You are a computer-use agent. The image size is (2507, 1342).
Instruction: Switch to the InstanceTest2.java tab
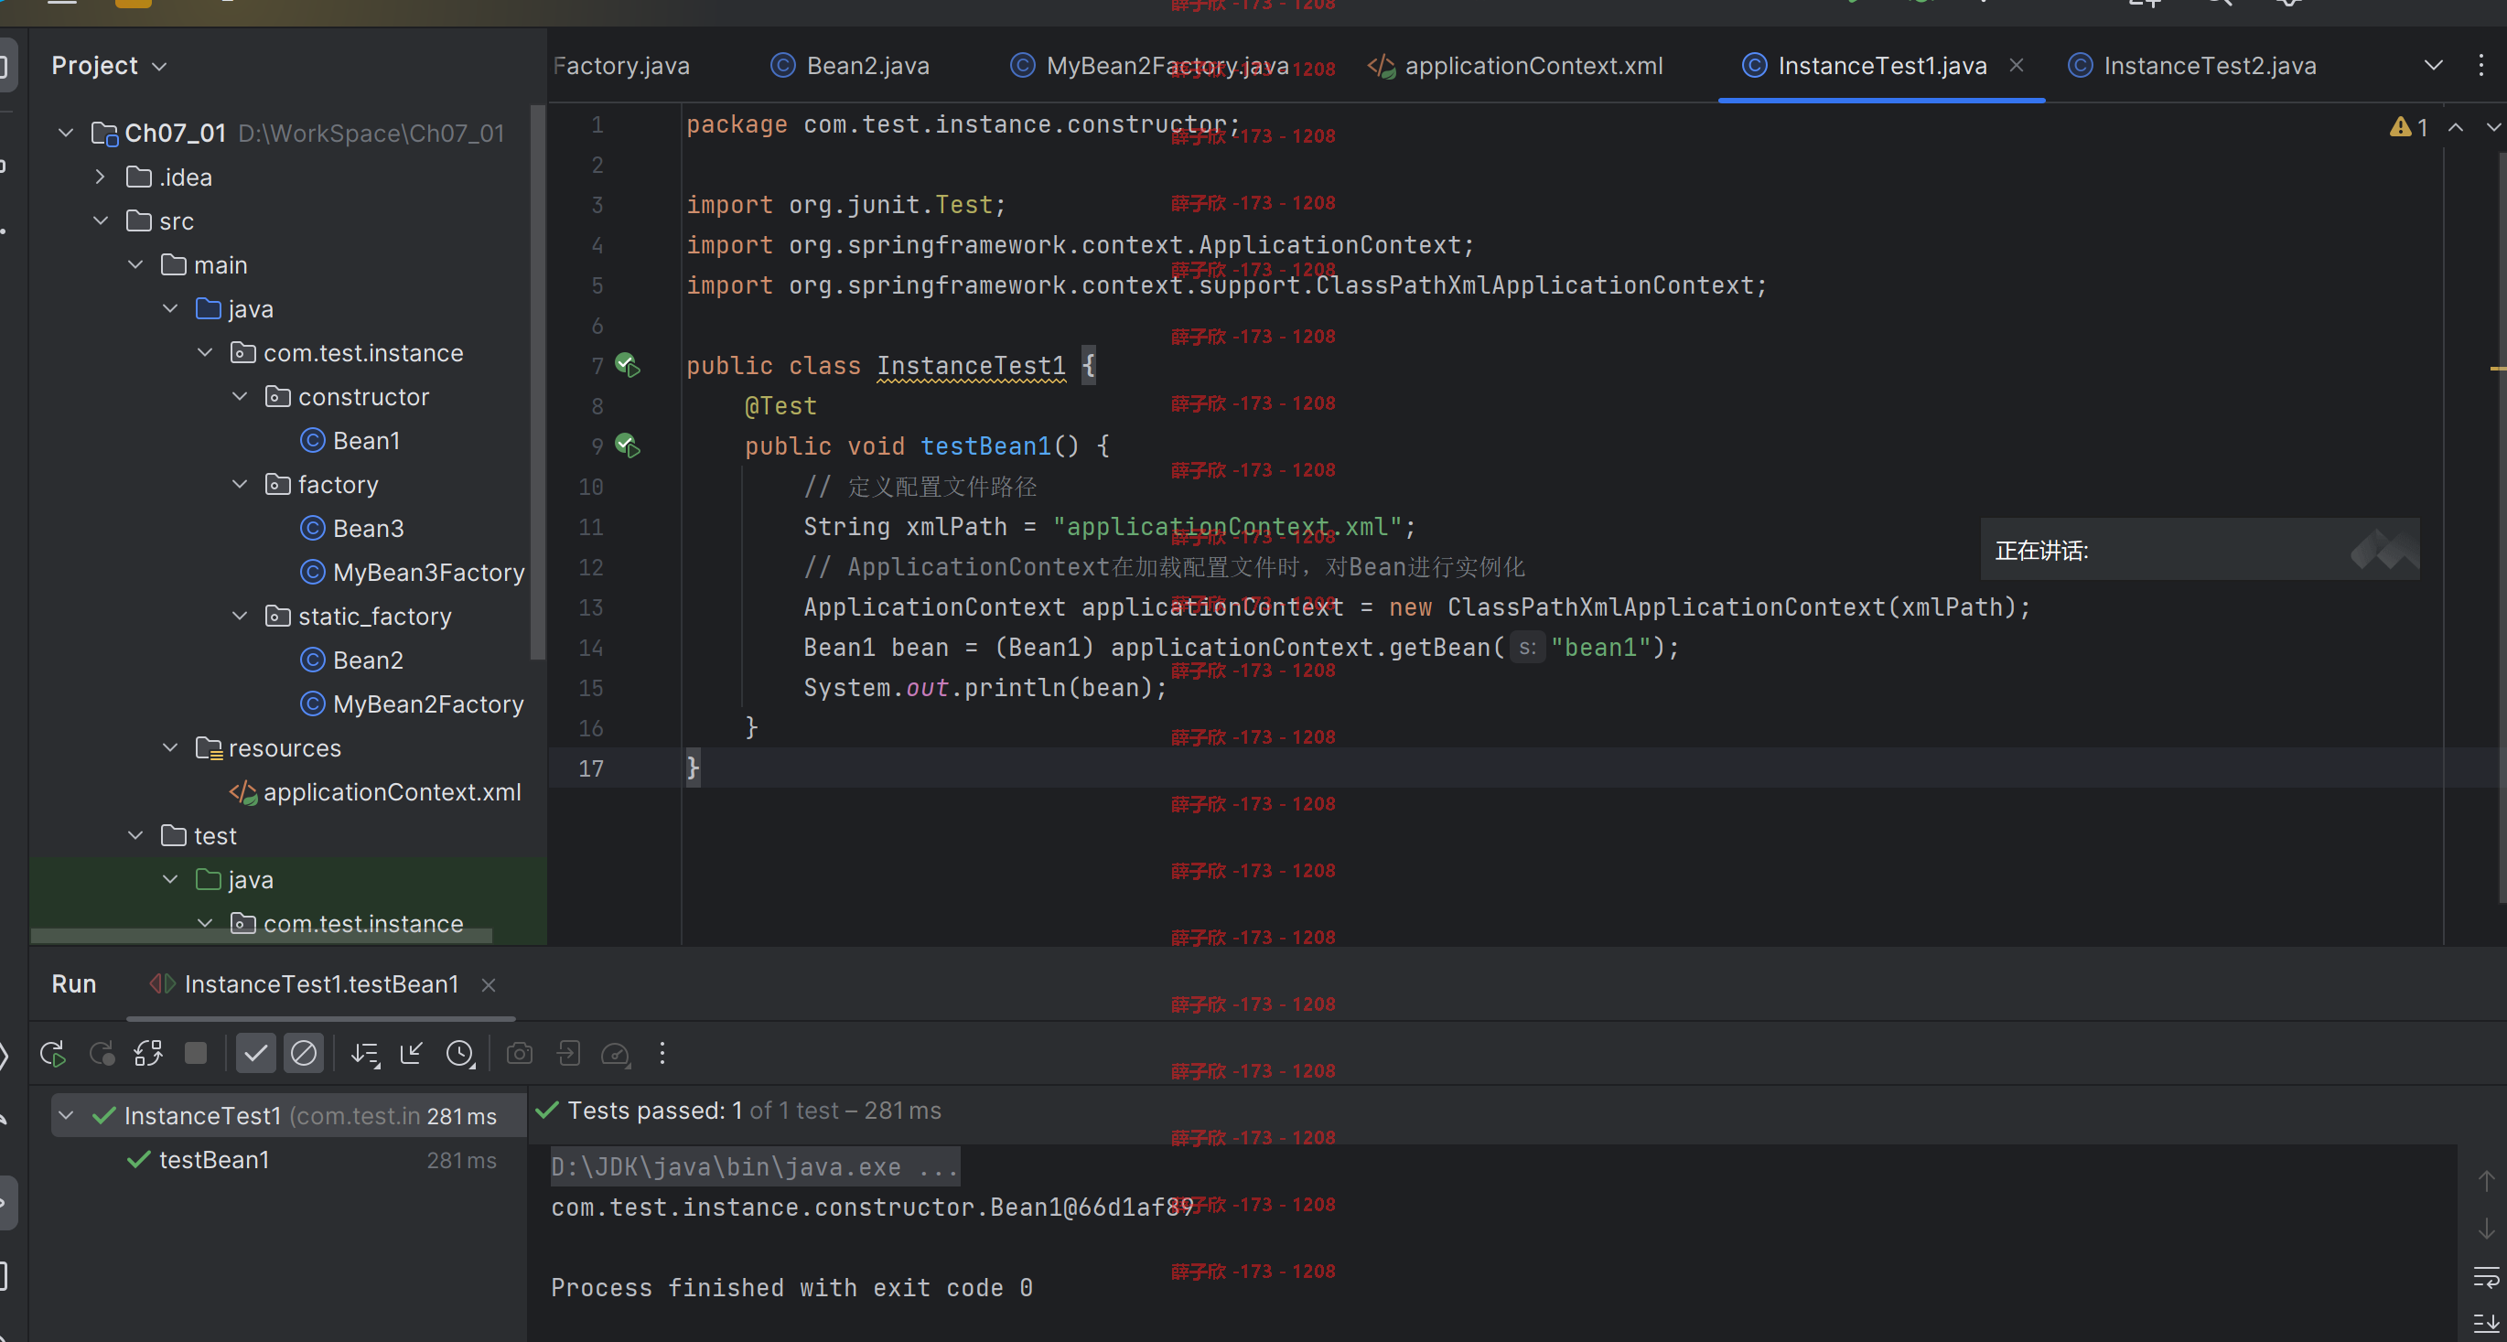coord(2191,65)
